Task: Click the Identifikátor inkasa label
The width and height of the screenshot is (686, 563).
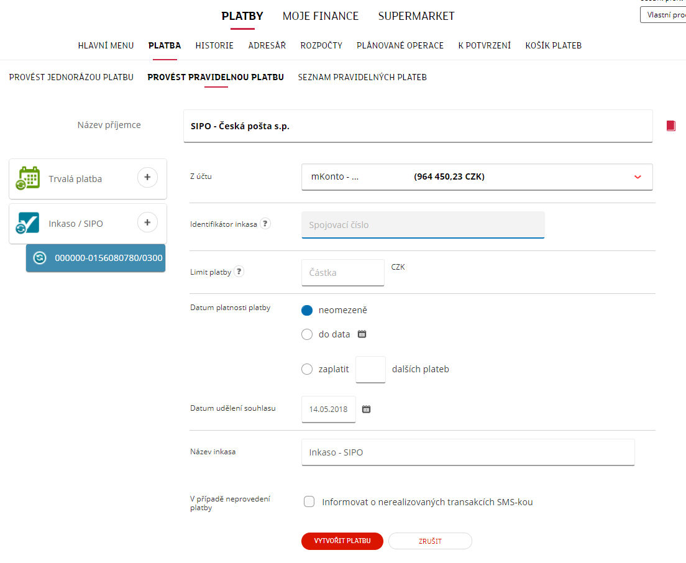Action: pyautogui.click(x=224, y=224)
